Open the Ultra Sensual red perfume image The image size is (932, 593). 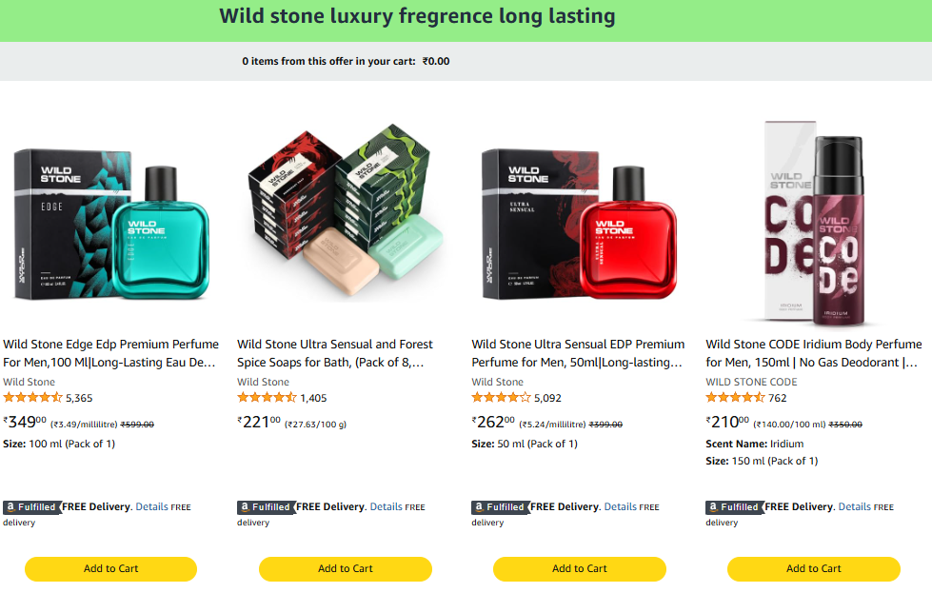579,224
